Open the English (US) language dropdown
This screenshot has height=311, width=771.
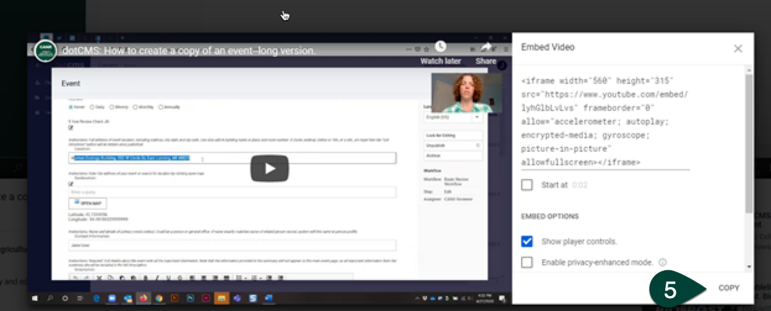pos(453,117)
